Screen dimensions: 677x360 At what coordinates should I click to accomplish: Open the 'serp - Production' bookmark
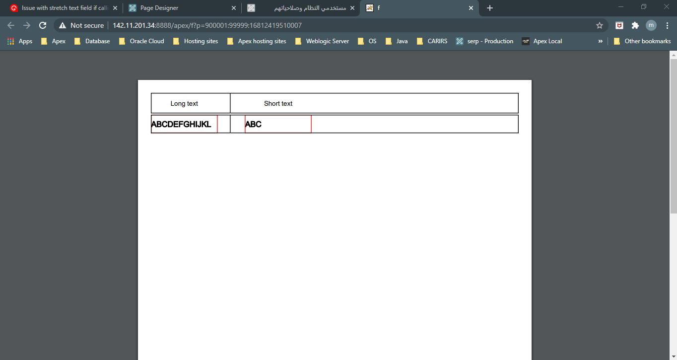point(485,41)
